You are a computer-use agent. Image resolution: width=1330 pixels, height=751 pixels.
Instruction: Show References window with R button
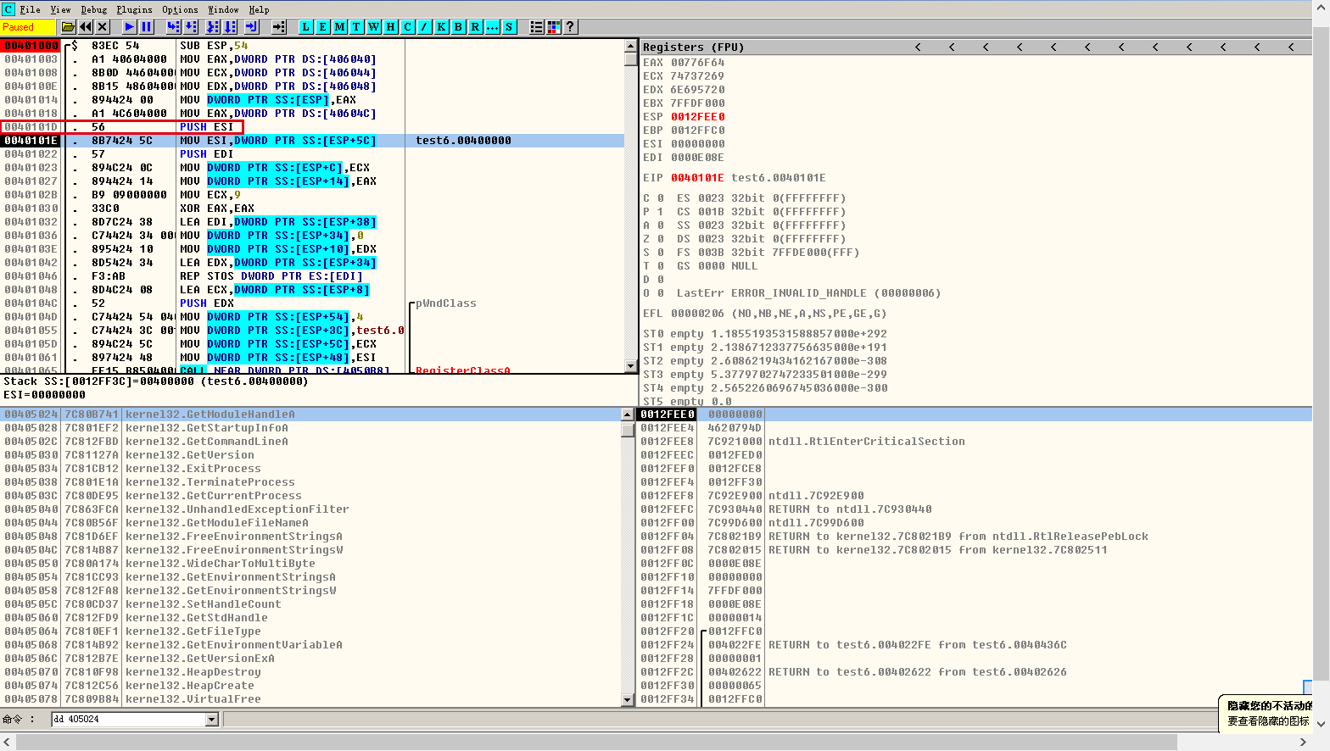click(475, 27)
